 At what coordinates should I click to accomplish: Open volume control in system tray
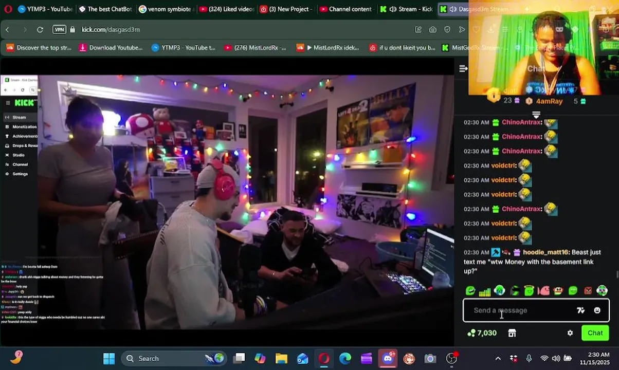tap(556, 359)
